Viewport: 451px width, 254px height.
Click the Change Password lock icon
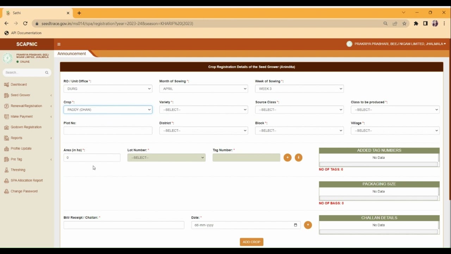pyautogui.click(x=6, y=191)
